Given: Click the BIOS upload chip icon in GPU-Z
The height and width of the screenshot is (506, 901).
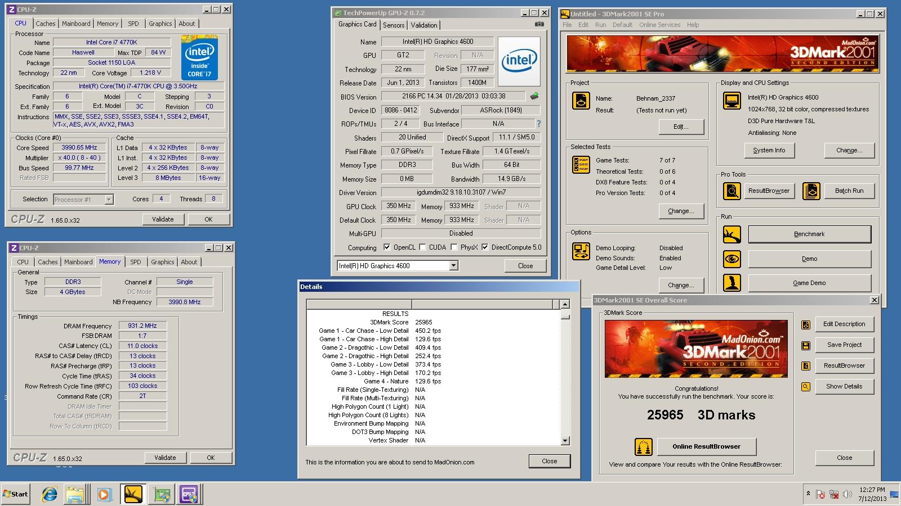Looking at the screenshot, I should (534, 96).
